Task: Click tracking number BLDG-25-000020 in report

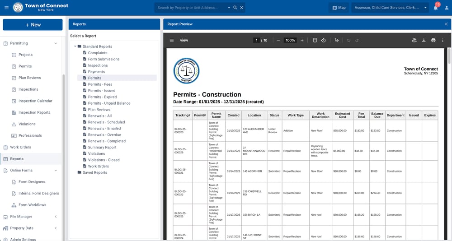Action: pyautogui.click(x=180, y=130)
